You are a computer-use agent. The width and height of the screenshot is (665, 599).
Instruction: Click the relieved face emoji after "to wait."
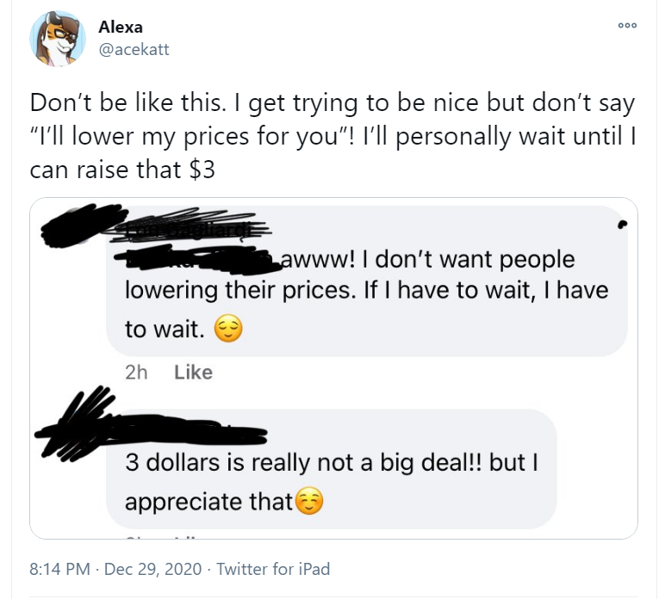(228, 328)
